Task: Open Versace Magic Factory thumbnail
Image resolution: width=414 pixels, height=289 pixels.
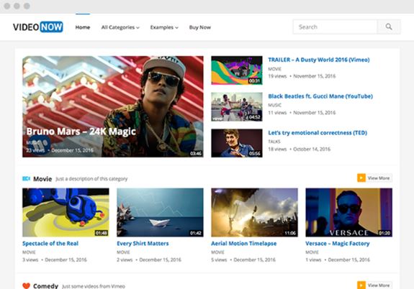Action: (348, 212)
